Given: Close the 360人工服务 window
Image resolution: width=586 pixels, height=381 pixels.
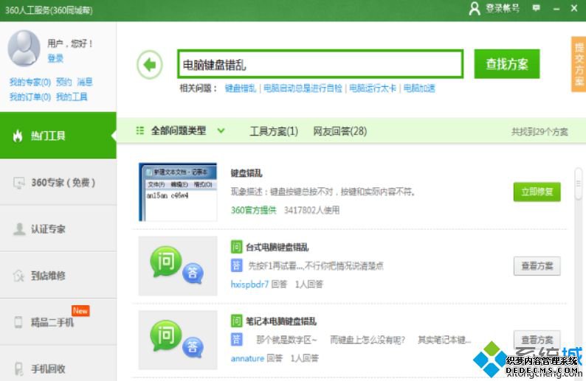Looking at the screenshot, I should 574,8.
